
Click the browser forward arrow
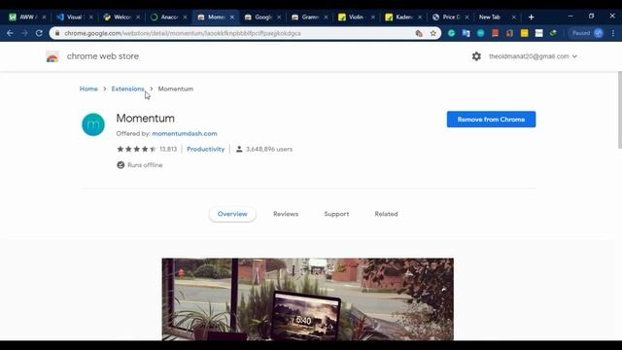click(x=24, y=33)
